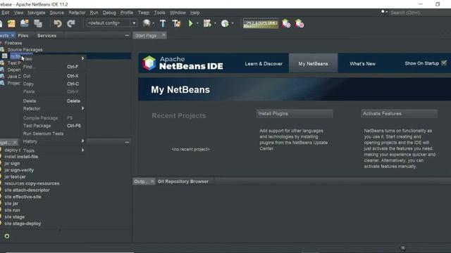
Task: Open dropdown arrow next to Profile icon
Action: click(x=233, y=23)
